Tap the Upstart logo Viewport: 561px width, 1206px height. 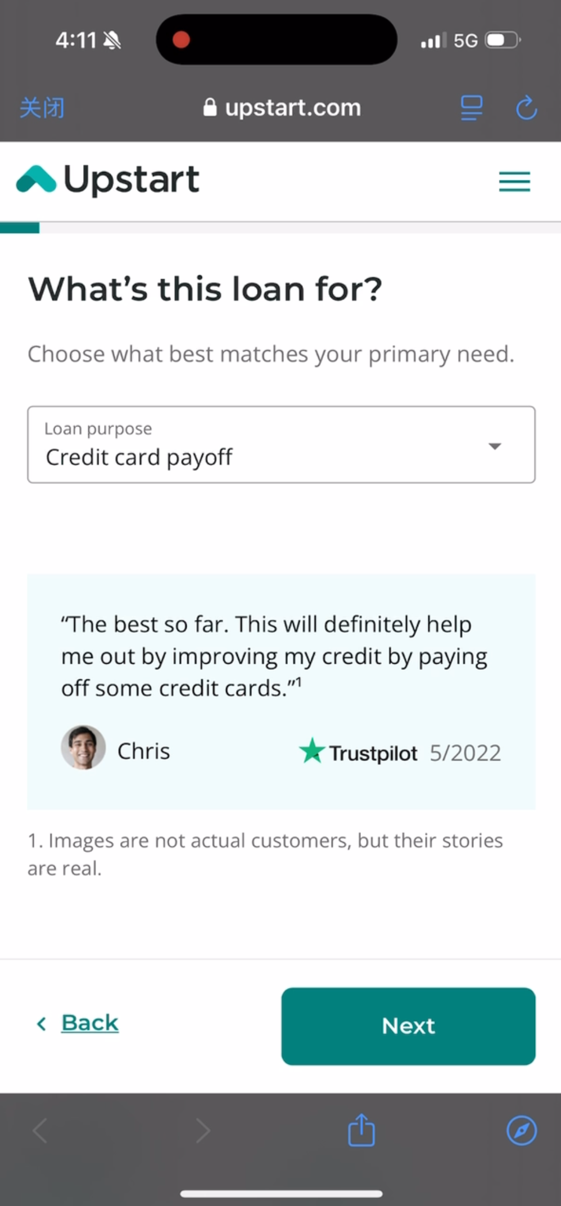pyautogui.click(x=107, y=180)
